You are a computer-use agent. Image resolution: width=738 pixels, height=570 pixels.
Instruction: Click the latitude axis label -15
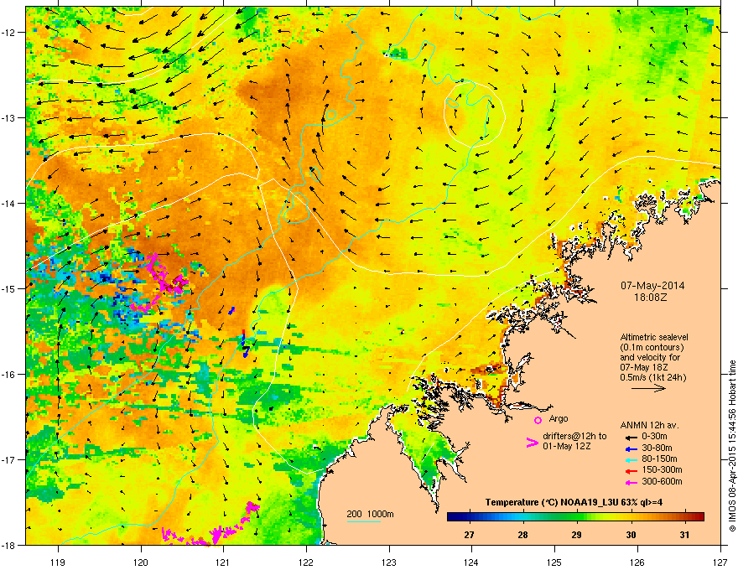click(x=9, y=288)
